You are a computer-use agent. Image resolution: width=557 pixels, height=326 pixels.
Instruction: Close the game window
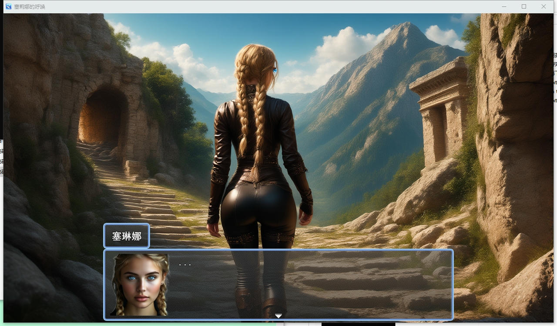tap(544, 7)
